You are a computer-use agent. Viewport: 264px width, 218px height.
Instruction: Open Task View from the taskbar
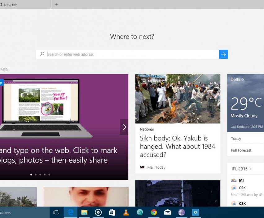tap(56, 212)
